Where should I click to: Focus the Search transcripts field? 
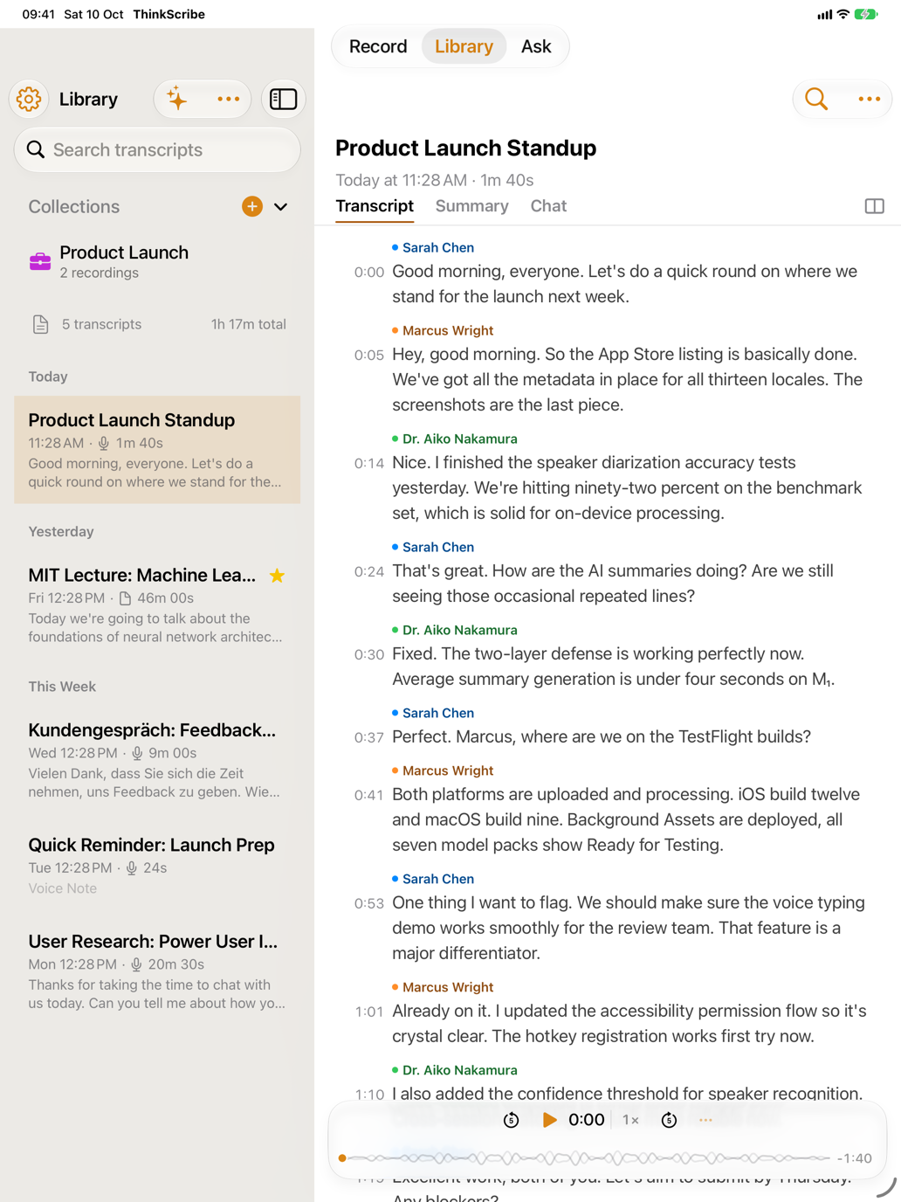pos(157,149)
